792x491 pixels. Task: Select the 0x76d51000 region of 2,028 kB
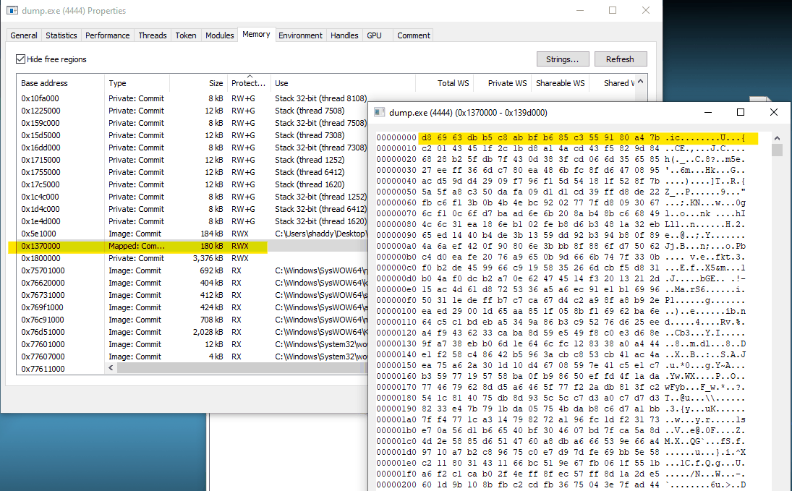point(192,332)
